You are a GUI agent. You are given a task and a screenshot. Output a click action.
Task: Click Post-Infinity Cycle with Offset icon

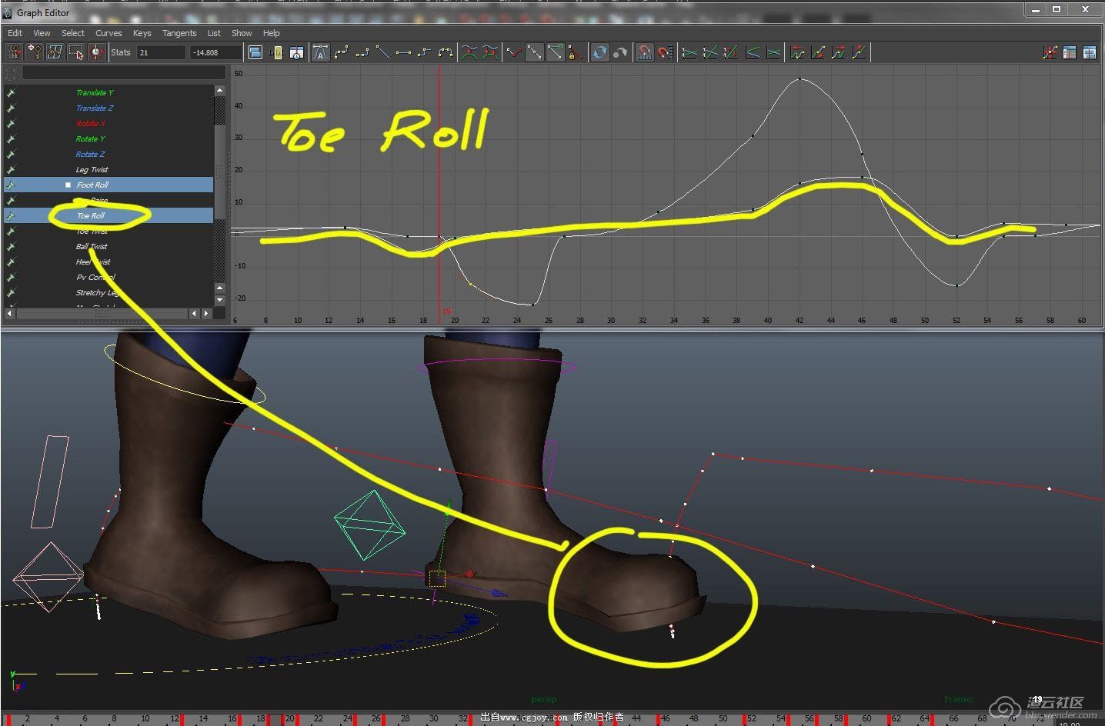(860, 52)
